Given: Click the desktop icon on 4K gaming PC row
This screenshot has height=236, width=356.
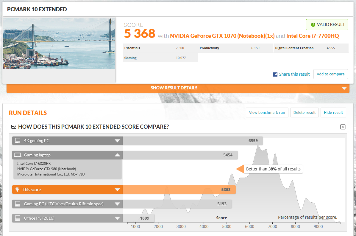Looking at the screenshot, I should pos(18,141).
